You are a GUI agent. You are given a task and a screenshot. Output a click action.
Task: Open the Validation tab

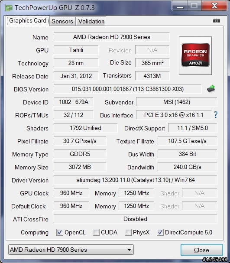click(x=91, y=21)
